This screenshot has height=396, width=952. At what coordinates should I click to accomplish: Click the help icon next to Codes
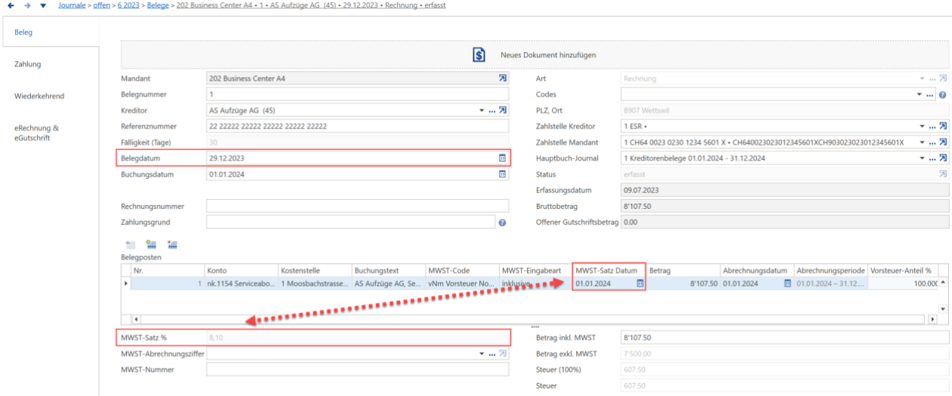942,95
